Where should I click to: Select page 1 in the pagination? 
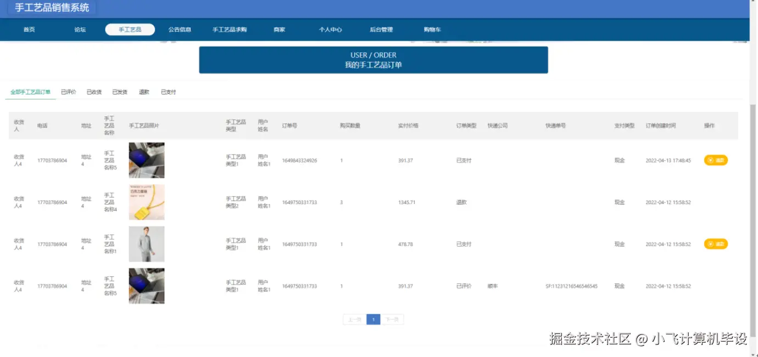click(374, 319)
